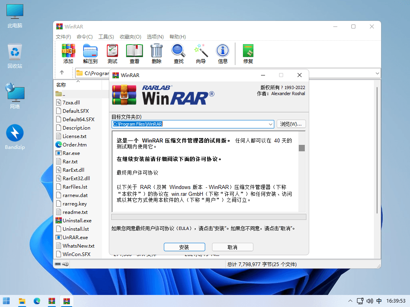Viewport: 410px width, 307px height.
Task: Click the 测试 (Test) toolbar icon
Action: click(x=112, y=54)
